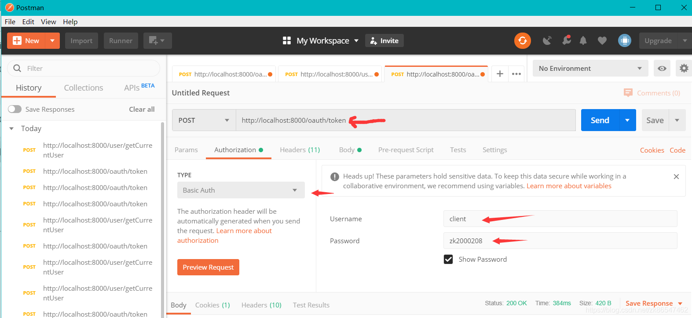
Task: Open Comments (0)
Action: (x=652, y=93)
